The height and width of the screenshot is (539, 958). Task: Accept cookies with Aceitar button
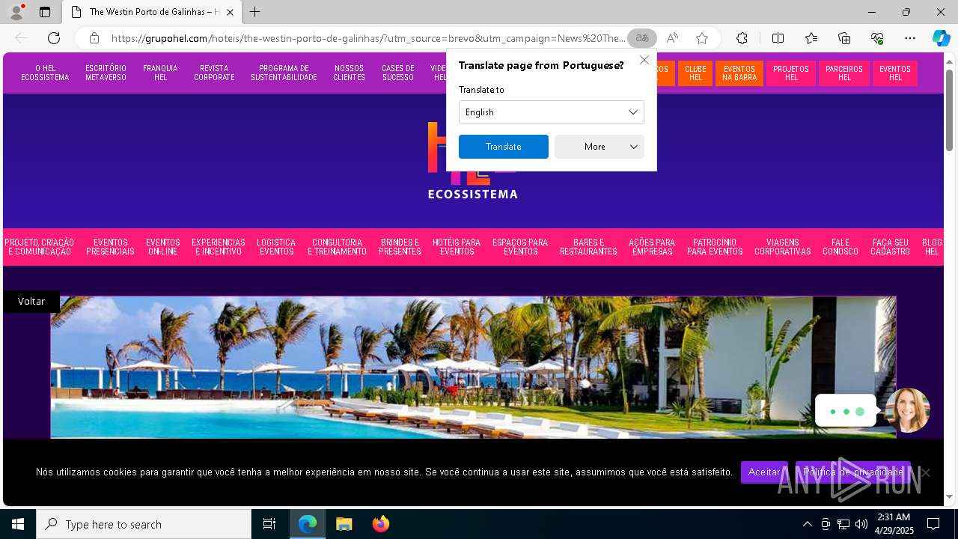764,472
